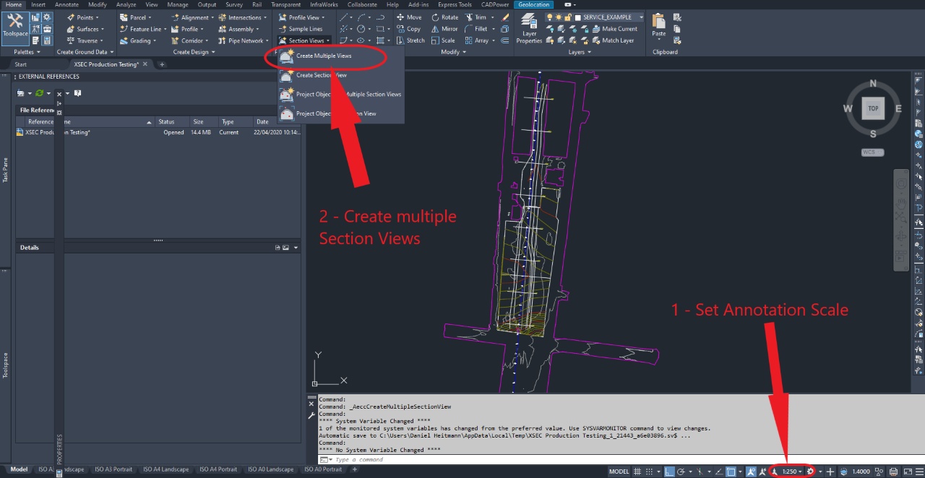Switch to the Annotate ribbon tab
This screenshot has height=478, width=925.
click(66, 4)
